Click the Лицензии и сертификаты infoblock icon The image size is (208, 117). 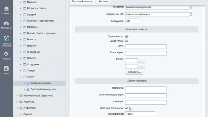[x=25, y=21]
